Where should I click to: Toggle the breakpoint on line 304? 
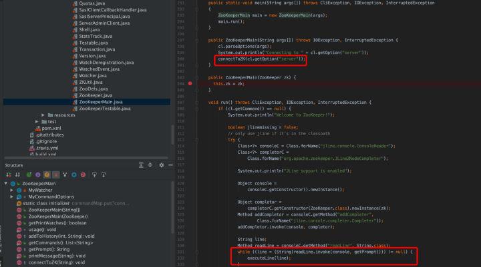[190, 83]
